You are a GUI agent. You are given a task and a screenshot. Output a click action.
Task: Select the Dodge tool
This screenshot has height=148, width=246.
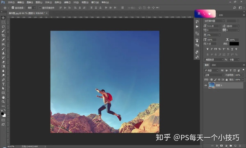click(x=3, y=75)
